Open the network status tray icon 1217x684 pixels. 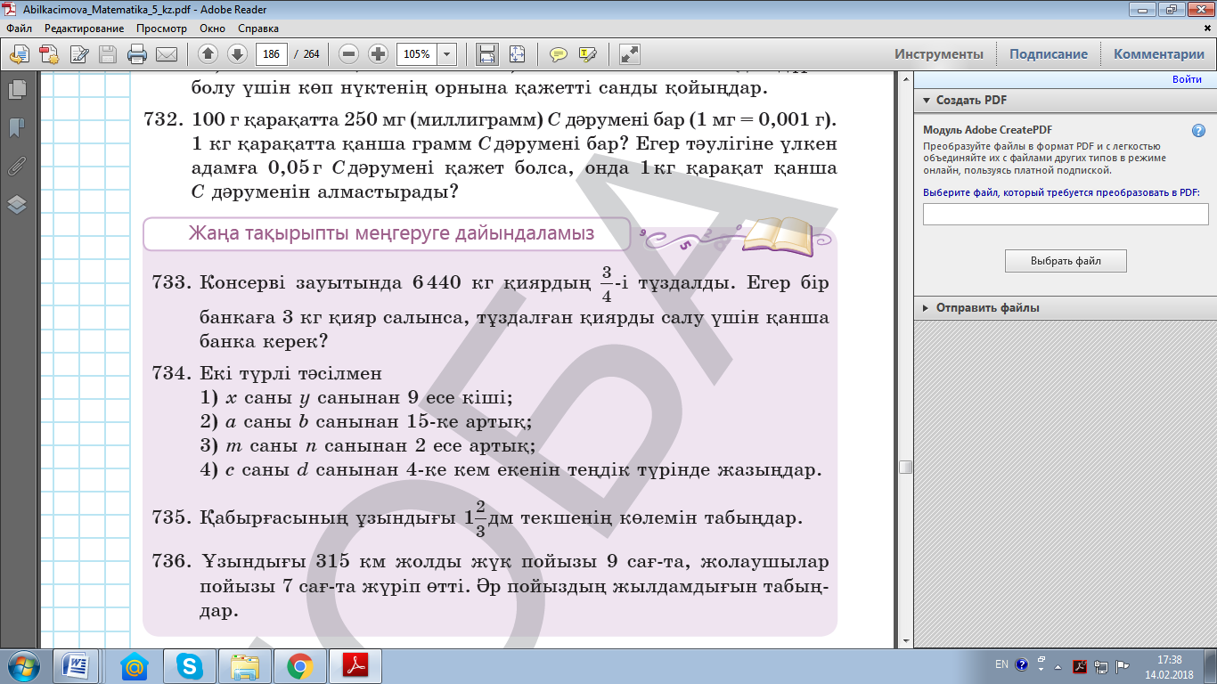pos(1101,665)
